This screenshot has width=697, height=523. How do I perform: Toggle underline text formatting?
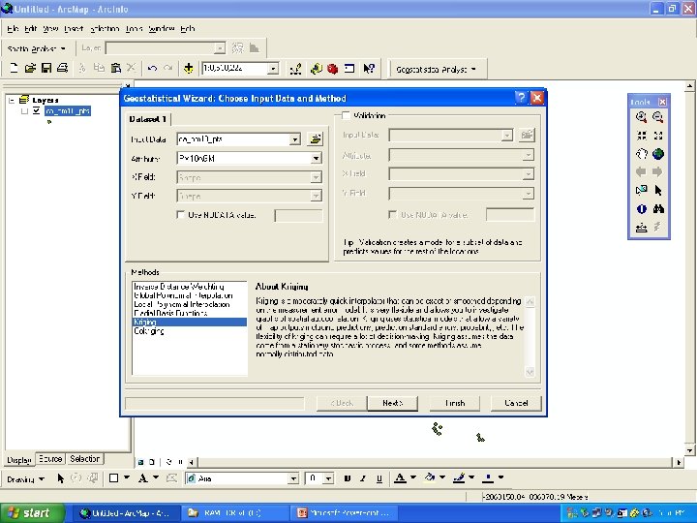click(x=379, y=478)
